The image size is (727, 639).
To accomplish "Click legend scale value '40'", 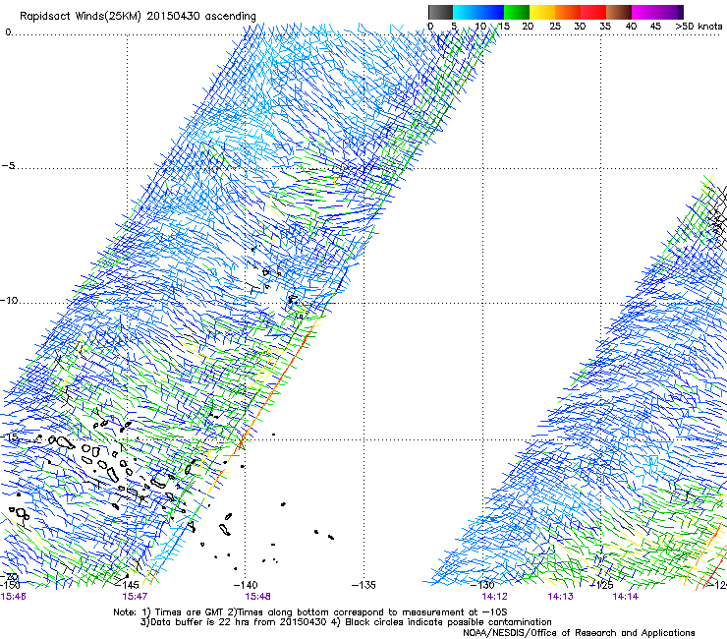I will click(631, 27).
